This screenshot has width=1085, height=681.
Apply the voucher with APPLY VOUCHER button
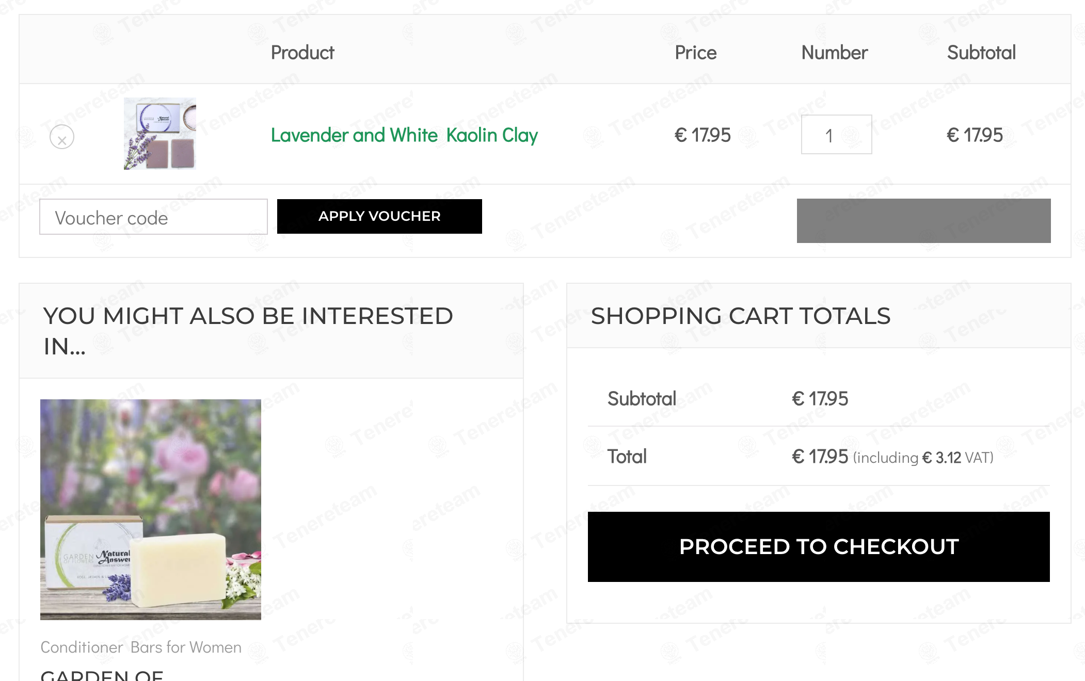[x=379, y=216]
